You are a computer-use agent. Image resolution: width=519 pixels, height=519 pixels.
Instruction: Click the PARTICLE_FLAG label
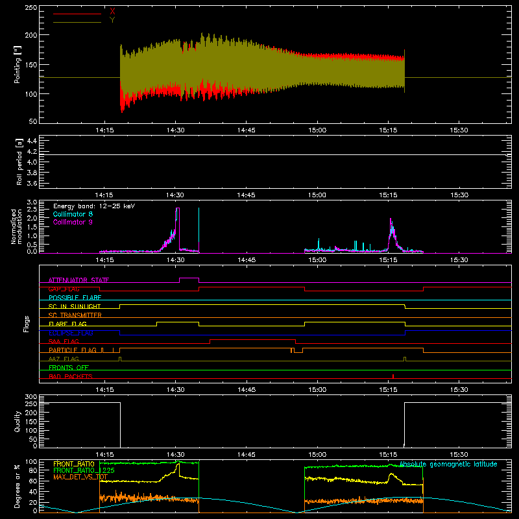(x=73, y=350)
